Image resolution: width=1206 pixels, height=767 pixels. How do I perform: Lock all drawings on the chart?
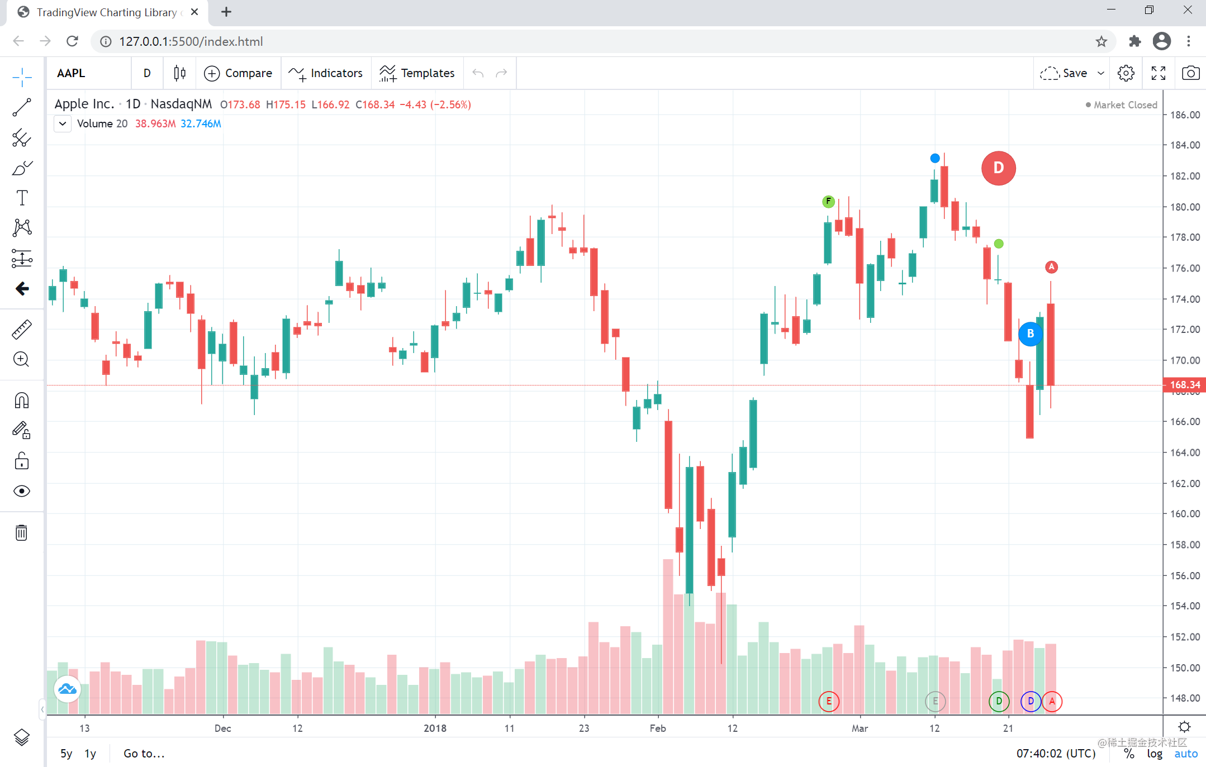click(x=22, y=460)
